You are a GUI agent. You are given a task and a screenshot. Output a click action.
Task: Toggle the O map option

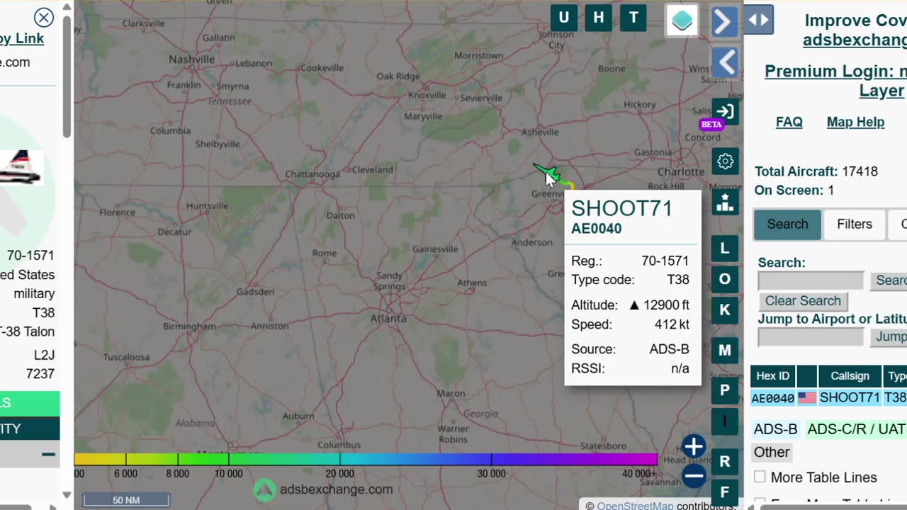coord(725,279)
